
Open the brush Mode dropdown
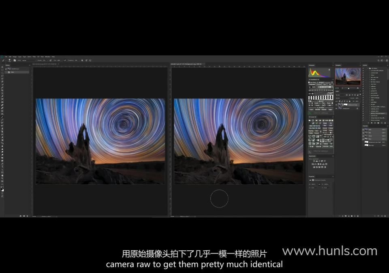click(29, 60)
